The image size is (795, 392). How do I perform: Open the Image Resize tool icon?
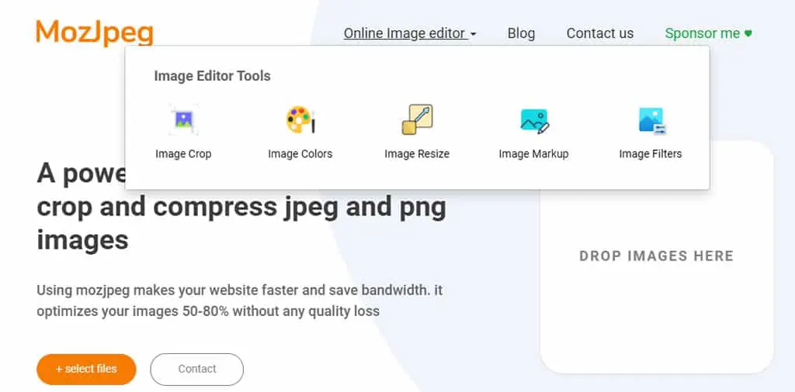pyautogui.click(x=417, y=120)
